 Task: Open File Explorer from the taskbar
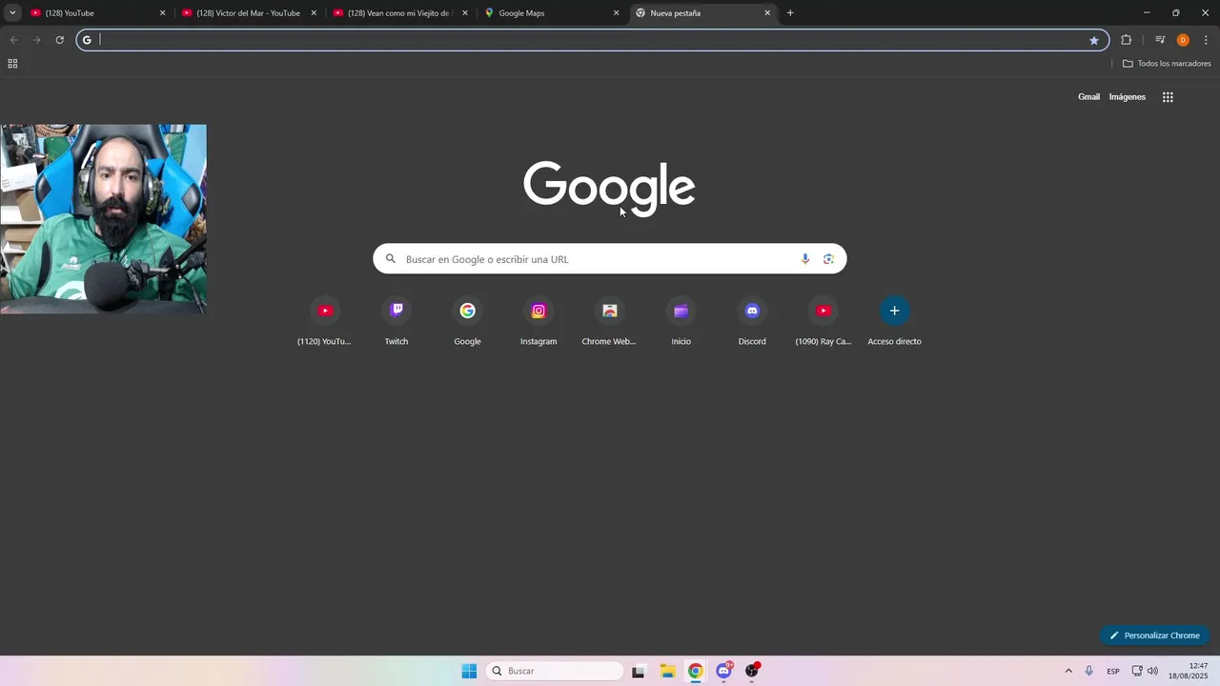coord(667,671)
